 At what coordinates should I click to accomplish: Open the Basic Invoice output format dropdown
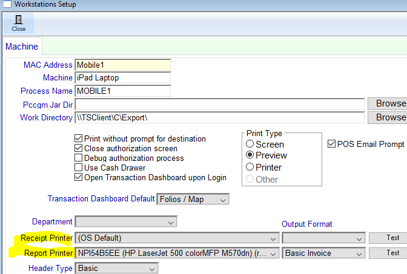tap(323, 253)
